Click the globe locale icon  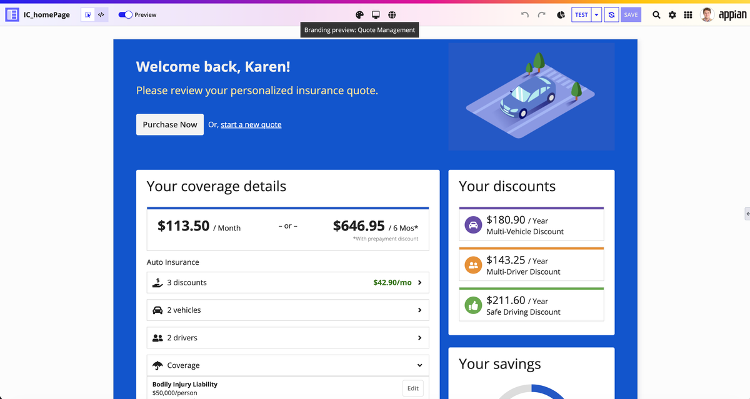click(x=392, y=15)
